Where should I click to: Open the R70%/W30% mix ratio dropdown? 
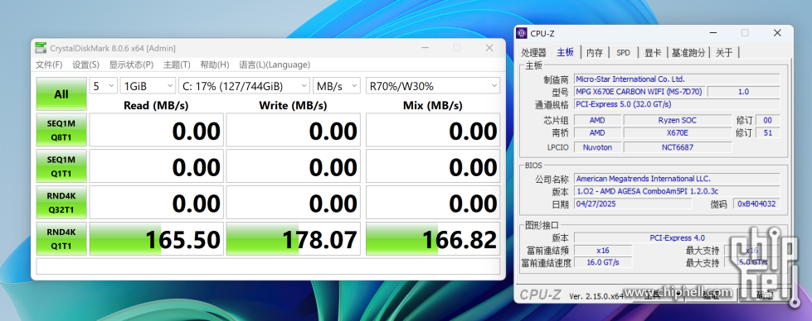pyautogui.click(x=433, y=86)
